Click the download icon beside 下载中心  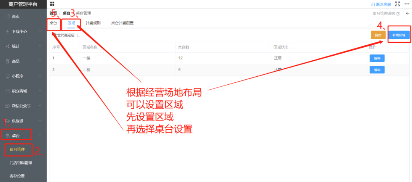click(8, 32)
